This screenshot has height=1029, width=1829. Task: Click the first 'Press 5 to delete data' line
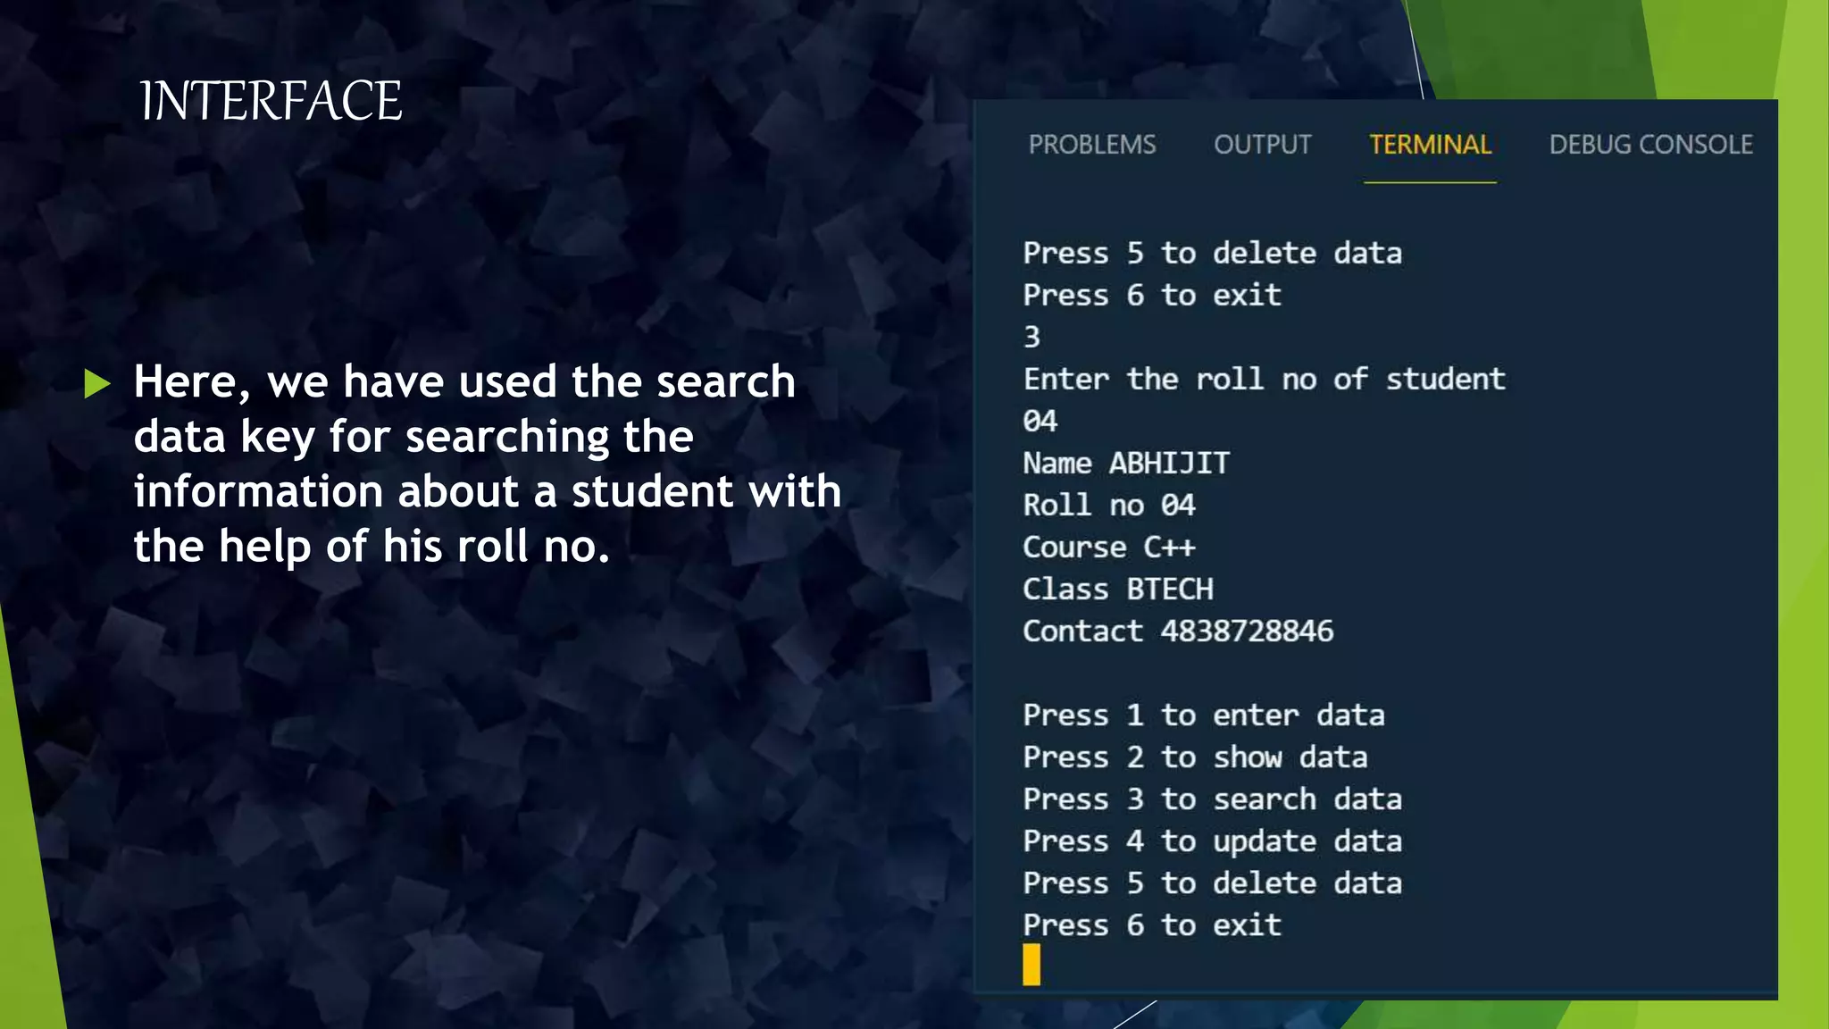pos(1212,254)
